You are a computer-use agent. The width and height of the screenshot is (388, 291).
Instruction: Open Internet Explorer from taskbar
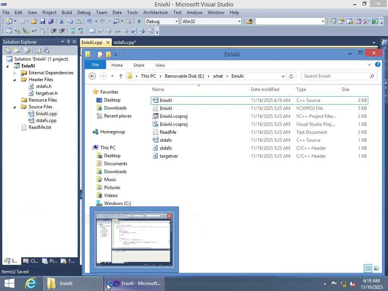pos(31,283)
